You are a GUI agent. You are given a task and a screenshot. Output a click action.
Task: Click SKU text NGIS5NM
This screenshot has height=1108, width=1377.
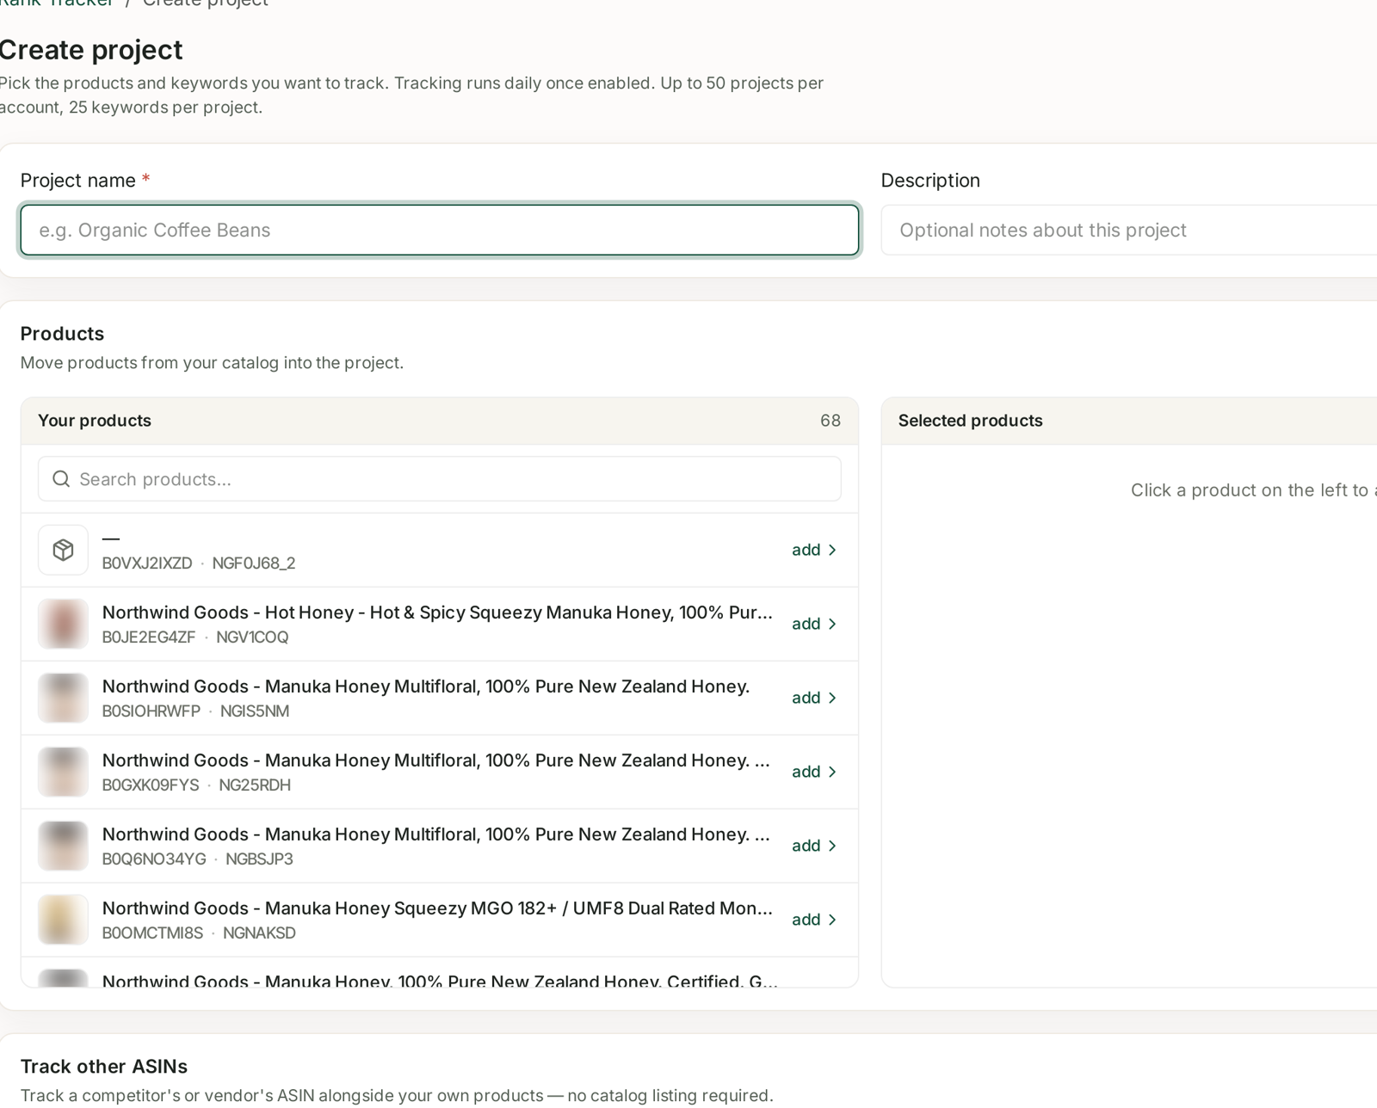click(x=255, y=711)
